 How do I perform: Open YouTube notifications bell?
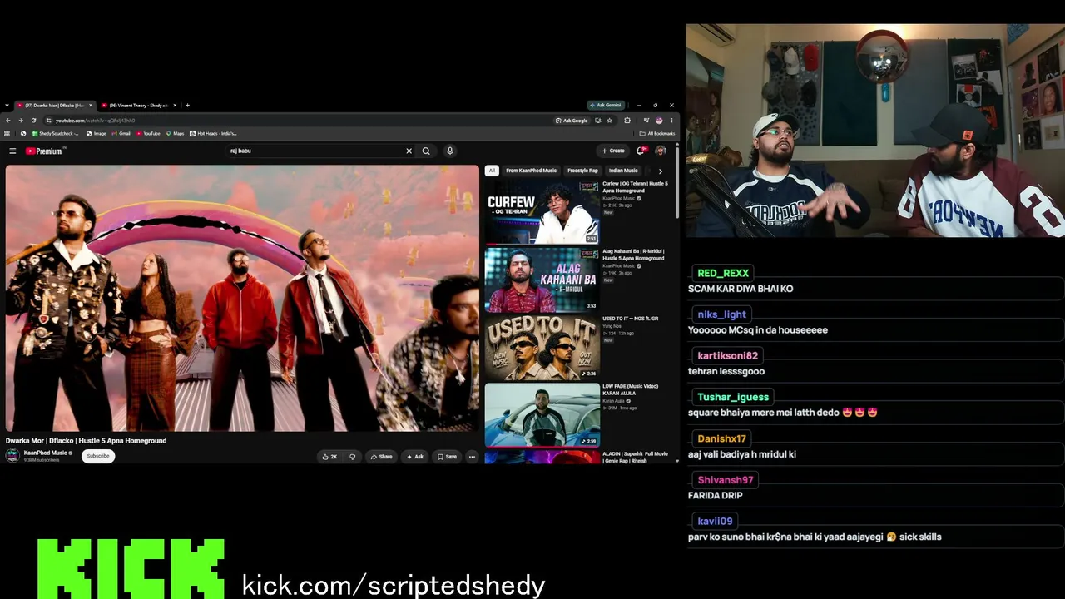click(x=641, y=151)
